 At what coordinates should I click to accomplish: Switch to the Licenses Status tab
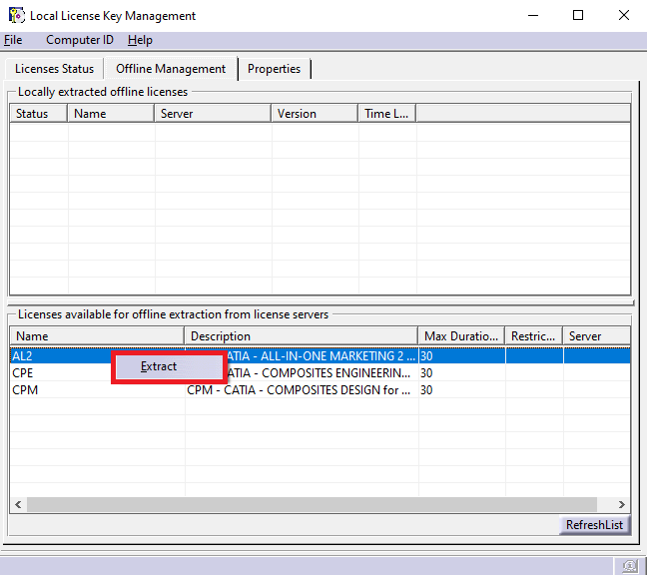coord(54,69)
